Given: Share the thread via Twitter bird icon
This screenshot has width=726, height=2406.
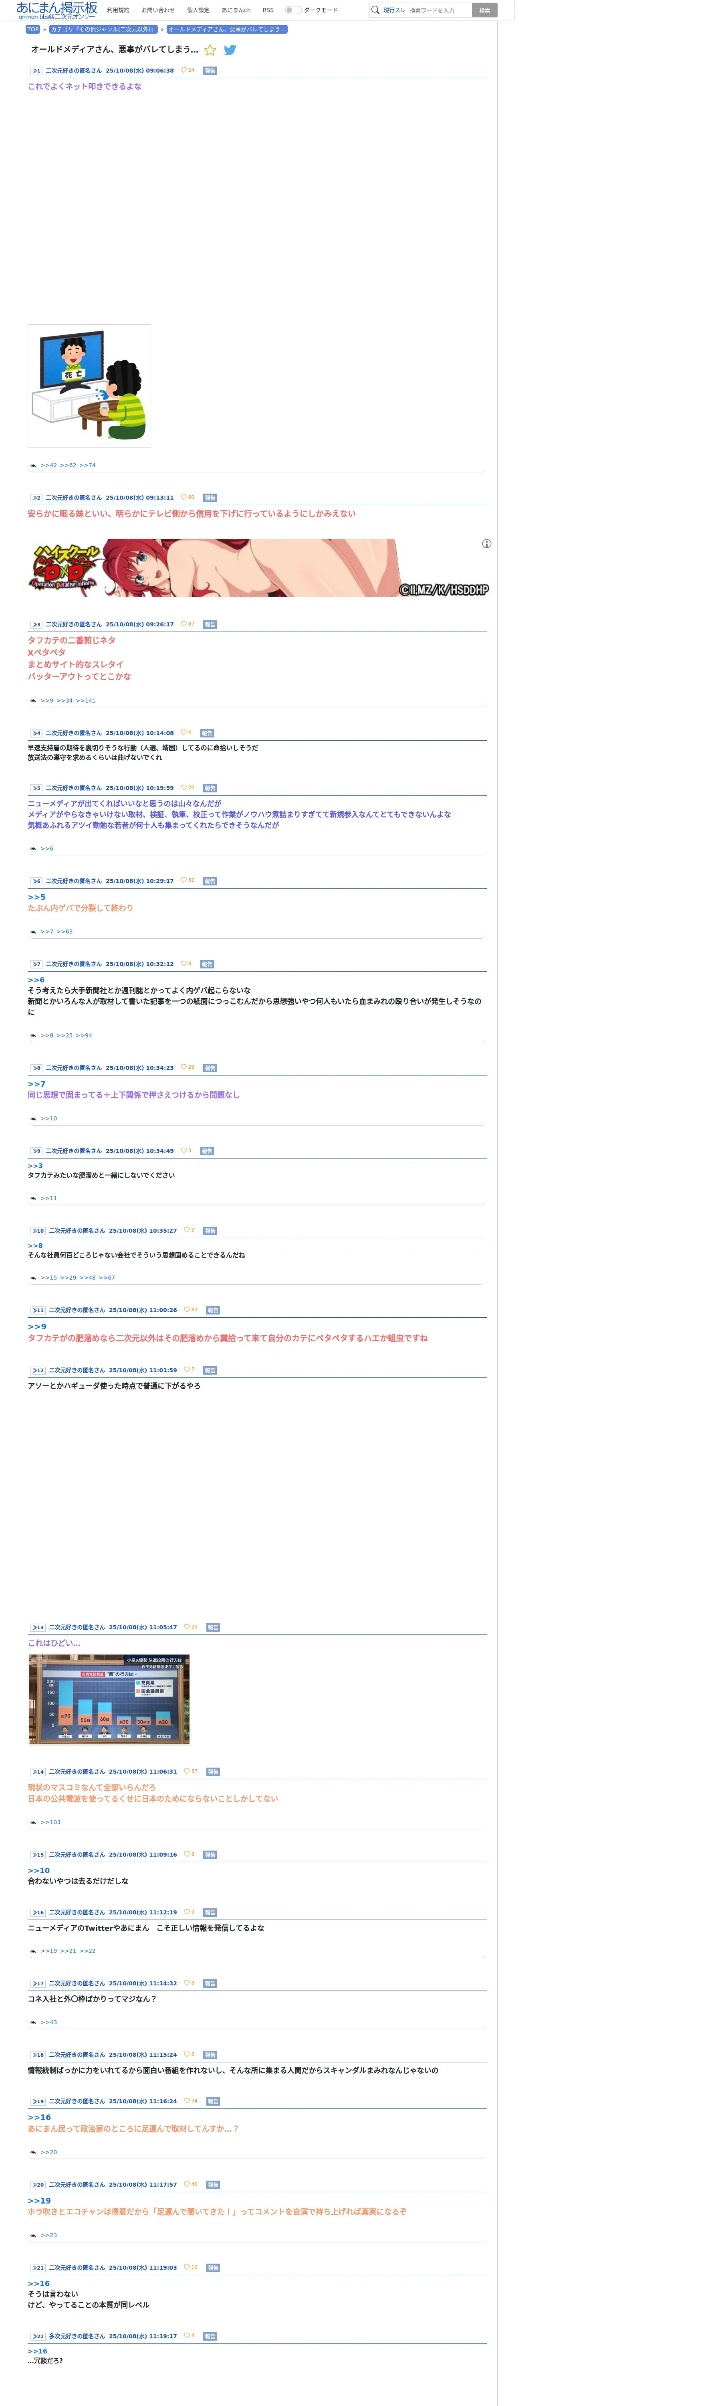Looking at the screenshot, I should pyautogui.click(x=230, y=51).
